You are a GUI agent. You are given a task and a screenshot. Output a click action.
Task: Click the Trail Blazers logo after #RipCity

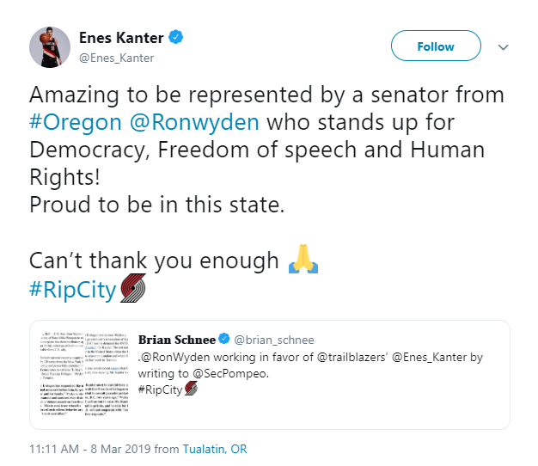(133, 289)
